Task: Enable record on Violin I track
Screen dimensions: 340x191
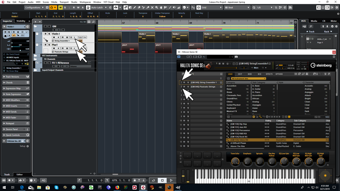Action: click(54, 37)
